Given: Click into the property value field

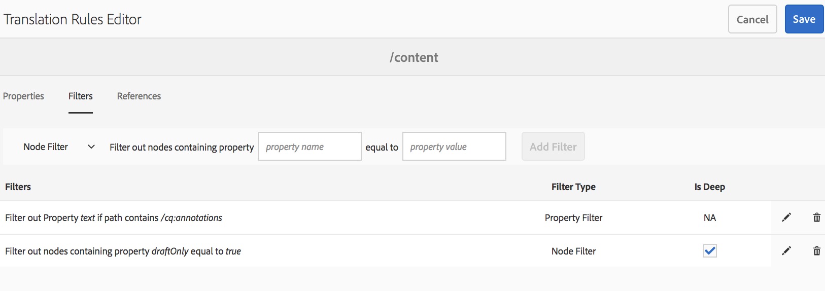Looking at the screenshot, I should tap(454, 147).
